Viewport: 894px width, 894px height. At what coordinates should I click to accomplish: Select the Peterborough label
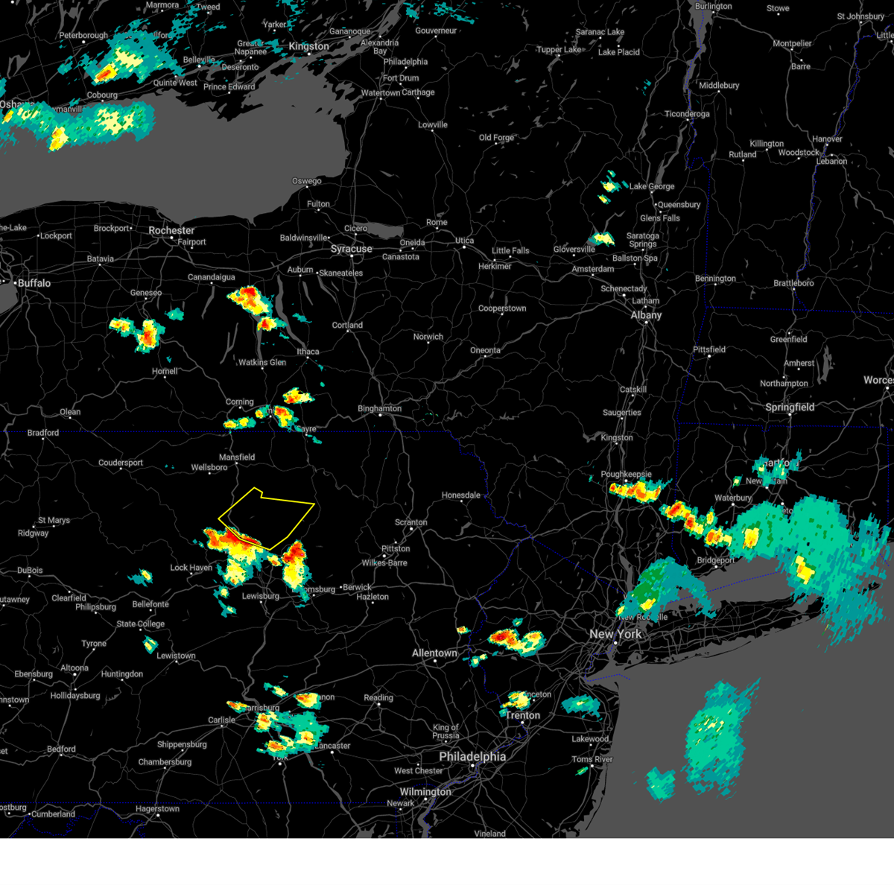point(83,36)
